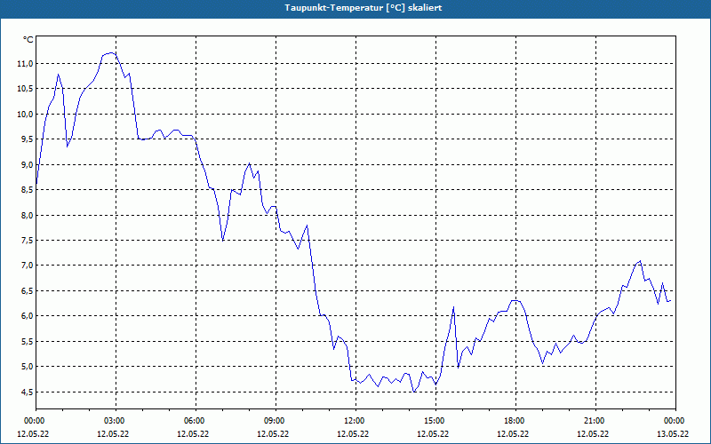Click the 06:00 time label
The width and height of the screenshot is (711, 444).
coord(196,421)
